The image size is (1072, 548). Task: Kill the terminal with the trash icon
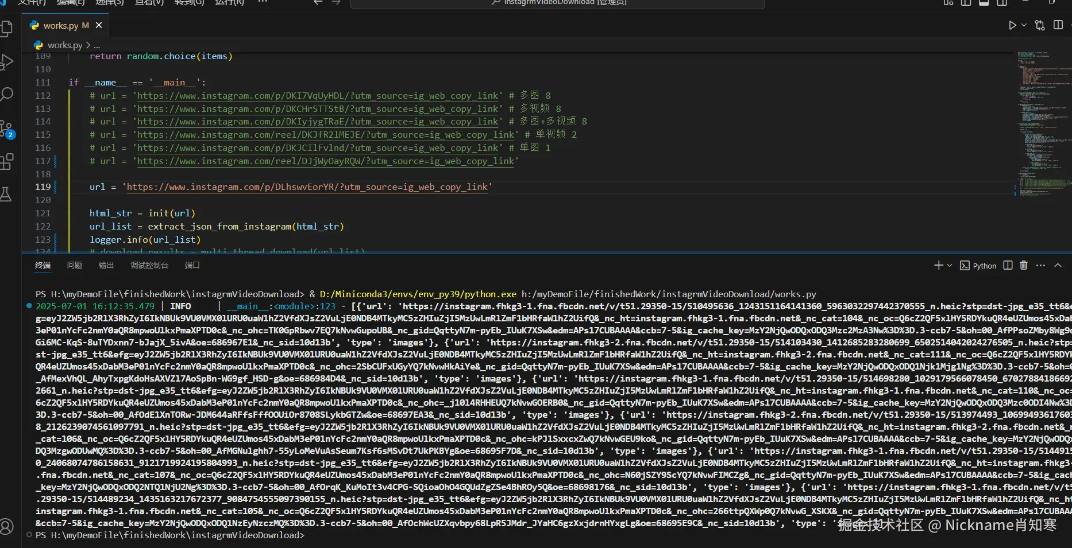pyautogui.click(x=1024, y=265)
